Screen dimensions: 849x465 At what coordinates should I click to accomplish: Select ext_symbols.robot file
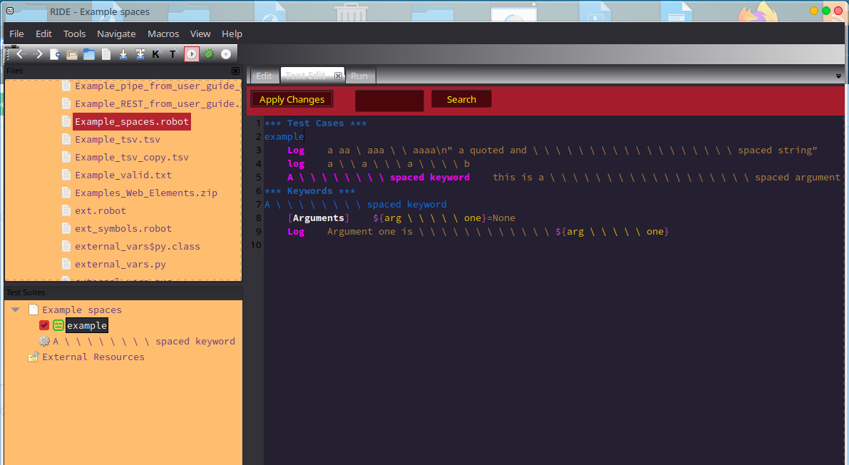(x=123, y=229)
